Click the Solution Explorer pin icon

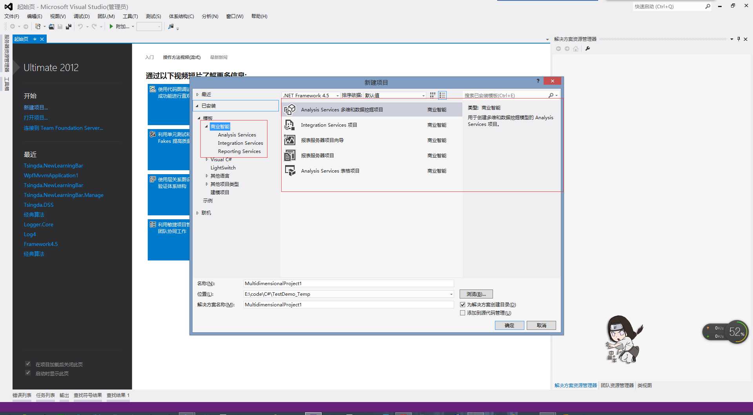click(738, 39)
